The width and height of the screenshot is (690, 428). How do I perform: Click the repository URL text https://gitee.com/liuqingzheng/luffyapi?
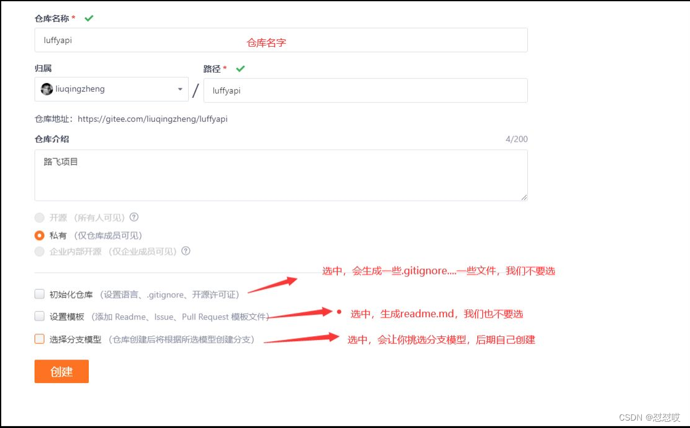point(153,119)
